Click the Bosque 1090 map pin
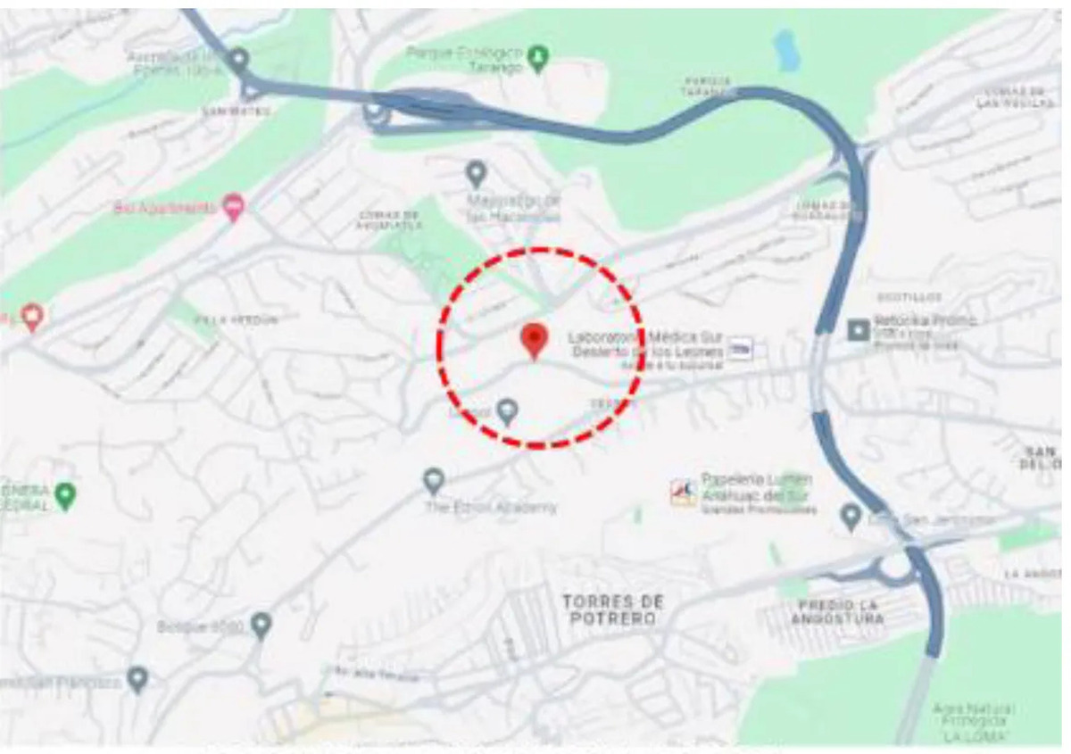 click(261, 626)
